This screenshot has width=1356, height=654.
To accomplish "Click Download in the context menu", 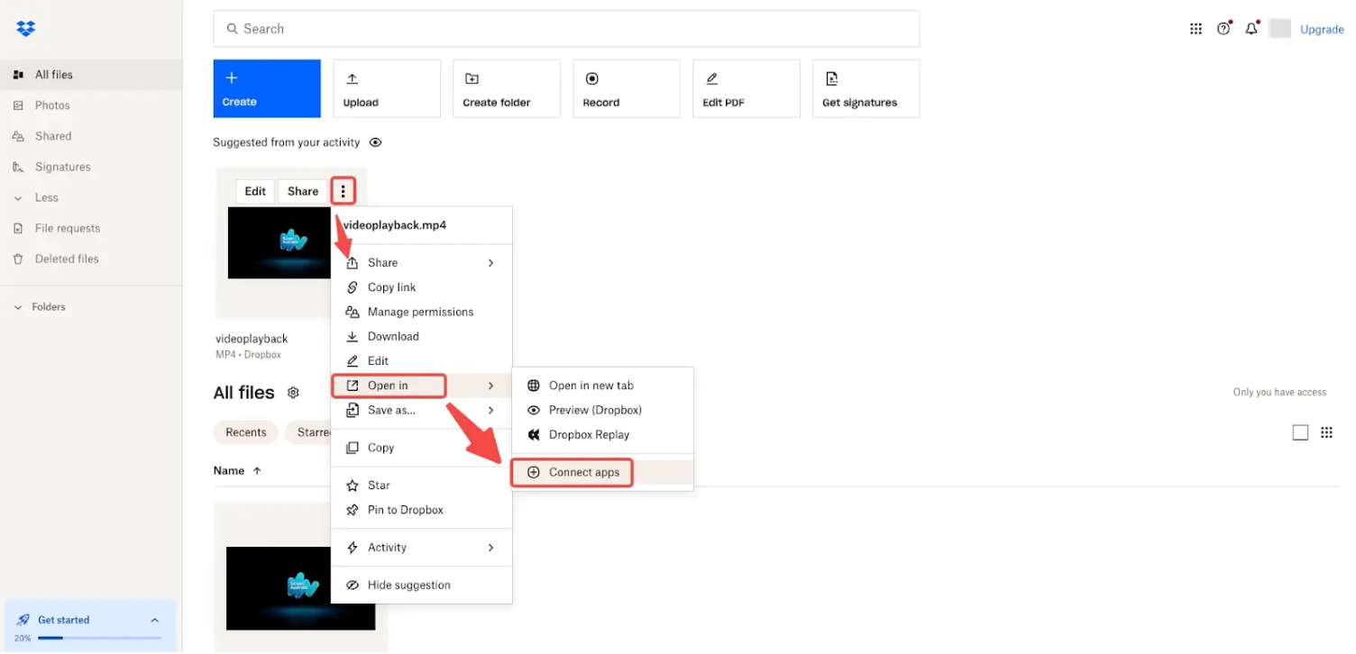I will click(x=392, y=336).
